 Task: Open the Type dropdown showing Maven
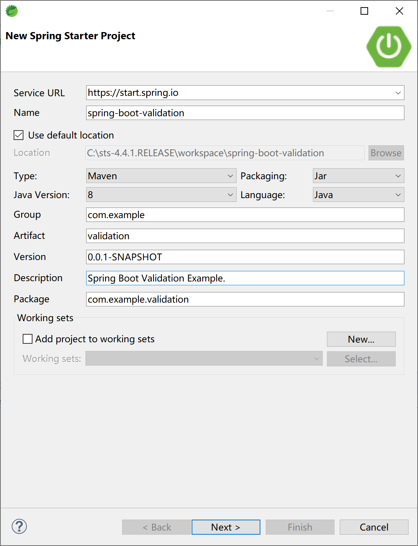tap(161, 176)
